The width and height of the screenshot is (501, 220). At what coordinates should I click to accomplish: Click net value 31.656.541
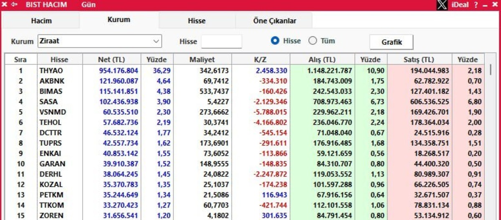pyautogui.click(x=121, y=215)
